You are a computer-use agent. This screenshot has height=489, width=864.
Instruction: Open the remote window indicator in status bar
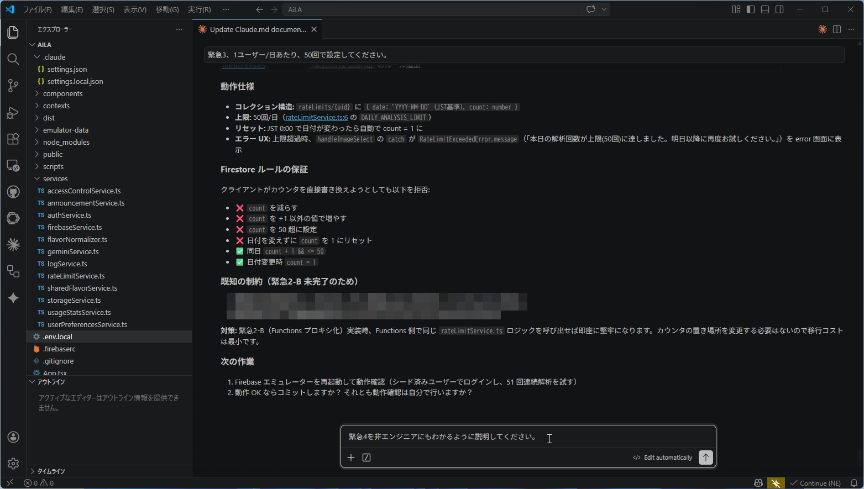[9, 483]
